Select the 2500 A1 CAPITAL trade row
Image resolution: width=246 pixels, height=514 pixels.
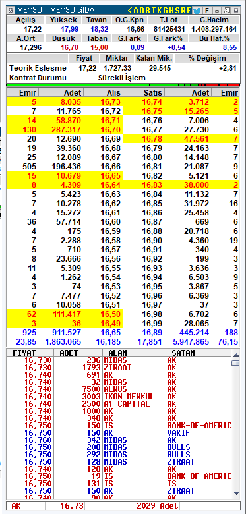click(x=119, y=403)
